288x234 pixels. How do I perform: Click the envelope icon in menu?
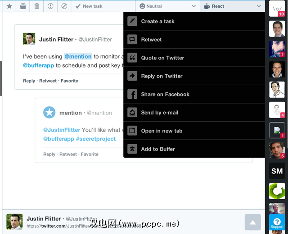(x=132, y=112)
